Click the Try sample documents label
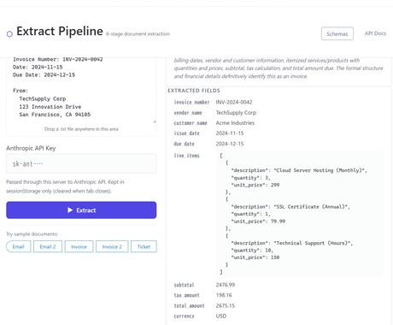The height and width of the screenshot is (325, 393). tap(32, 234)
